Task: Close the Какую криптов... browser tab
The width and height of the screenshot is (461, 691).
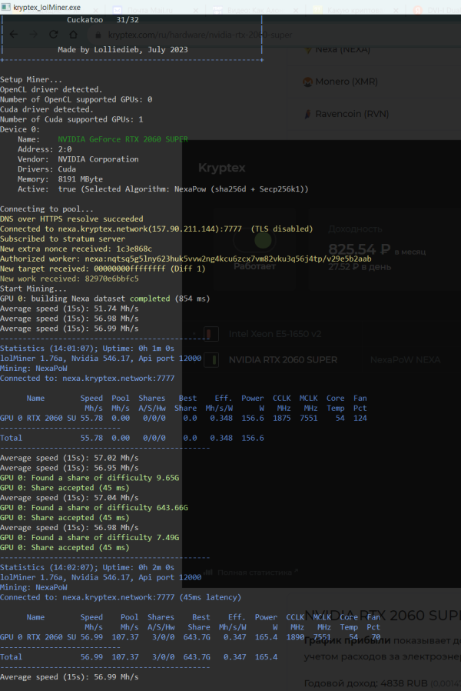Action: point(396,10)
